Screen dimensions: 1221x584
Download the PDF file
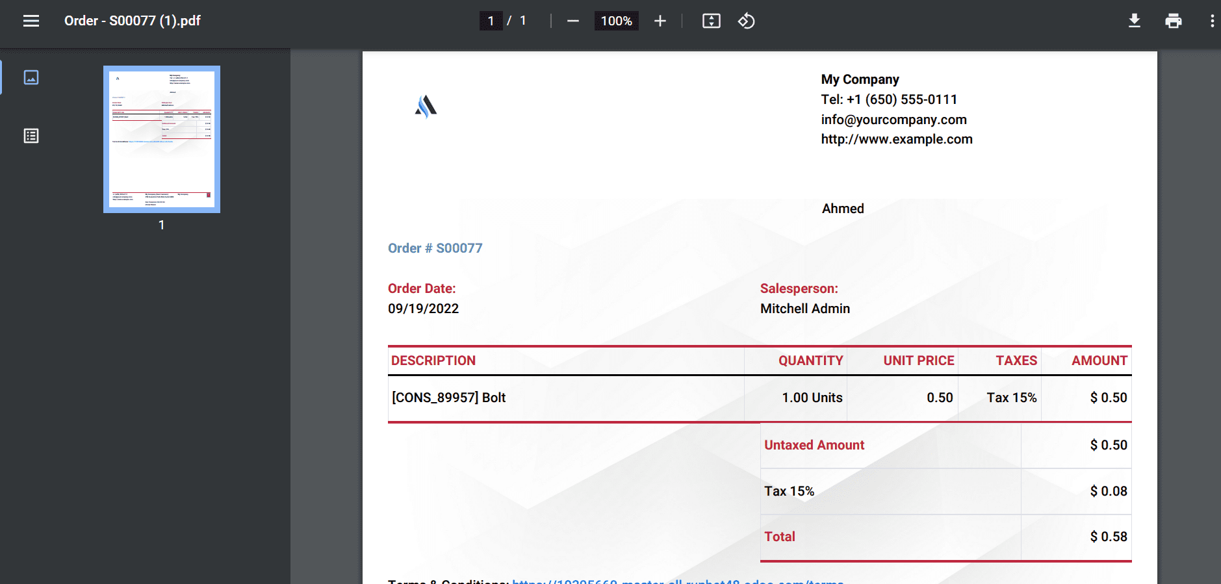pyautogui.click(x=1135, y=21)
